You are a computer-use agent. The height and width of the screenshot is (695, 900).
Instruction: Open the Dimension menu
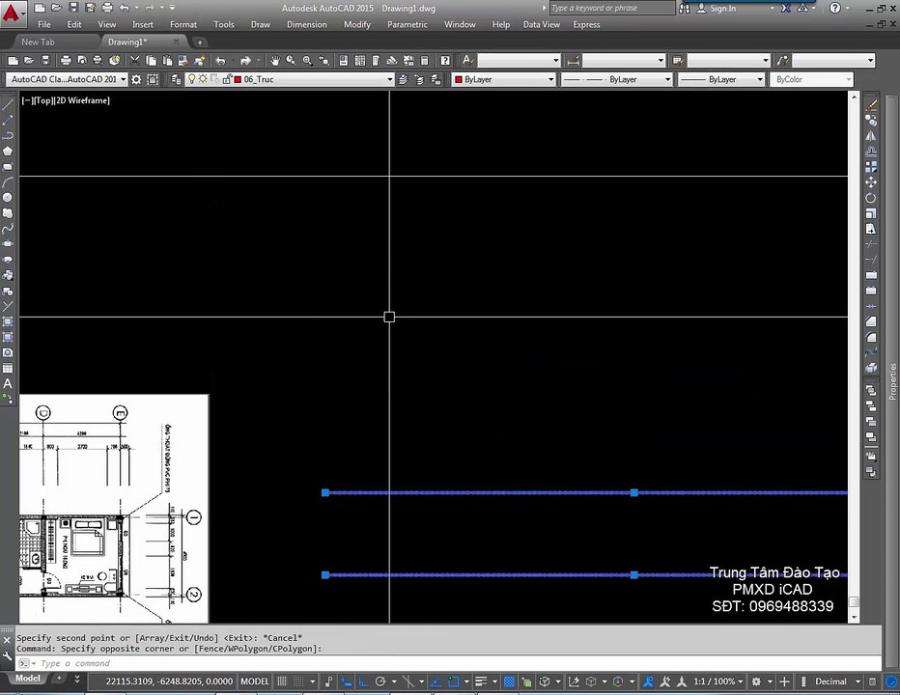(306, 25)
